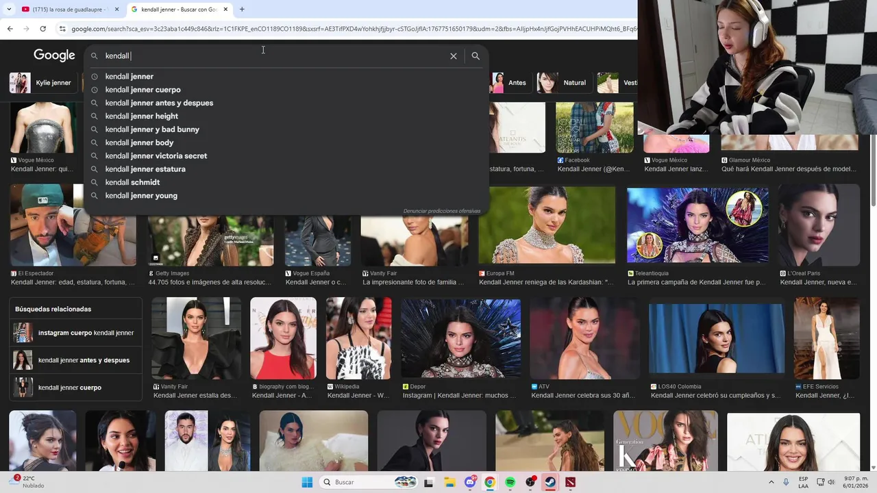This screenshot has height=493, width=877.
Task: Close the 'la rosa de guadalupe' YouTube tab
Action: click(x=116, y=10)
